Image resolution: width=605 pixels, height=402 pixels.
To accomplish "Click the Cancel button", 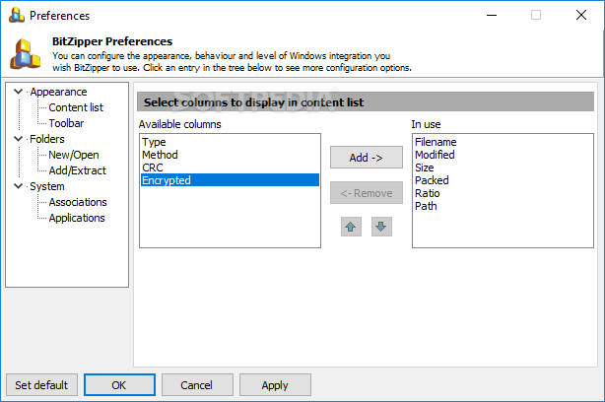I will click(197, 384).
